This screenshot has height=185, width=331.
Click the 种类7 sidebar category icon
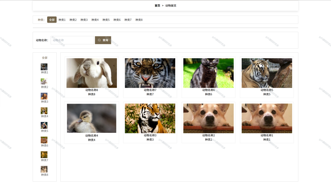click(44, 155)
